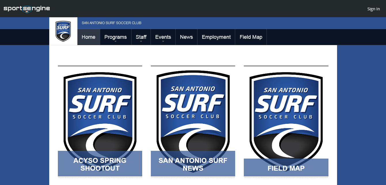Expand the Events dropdown arrow

(163, 42)
